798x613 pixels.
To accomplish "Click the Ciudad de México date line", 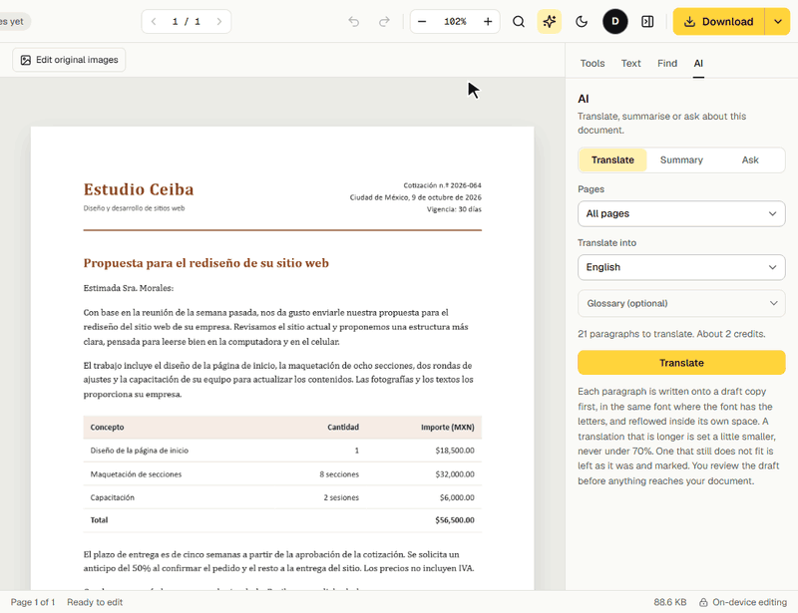I will coord(415,197).
